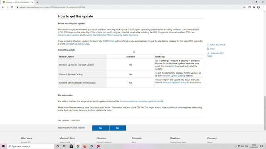Open the Windows Start menu
The width and height of the screenshot is (266, 149).
[x=3, y=146]
